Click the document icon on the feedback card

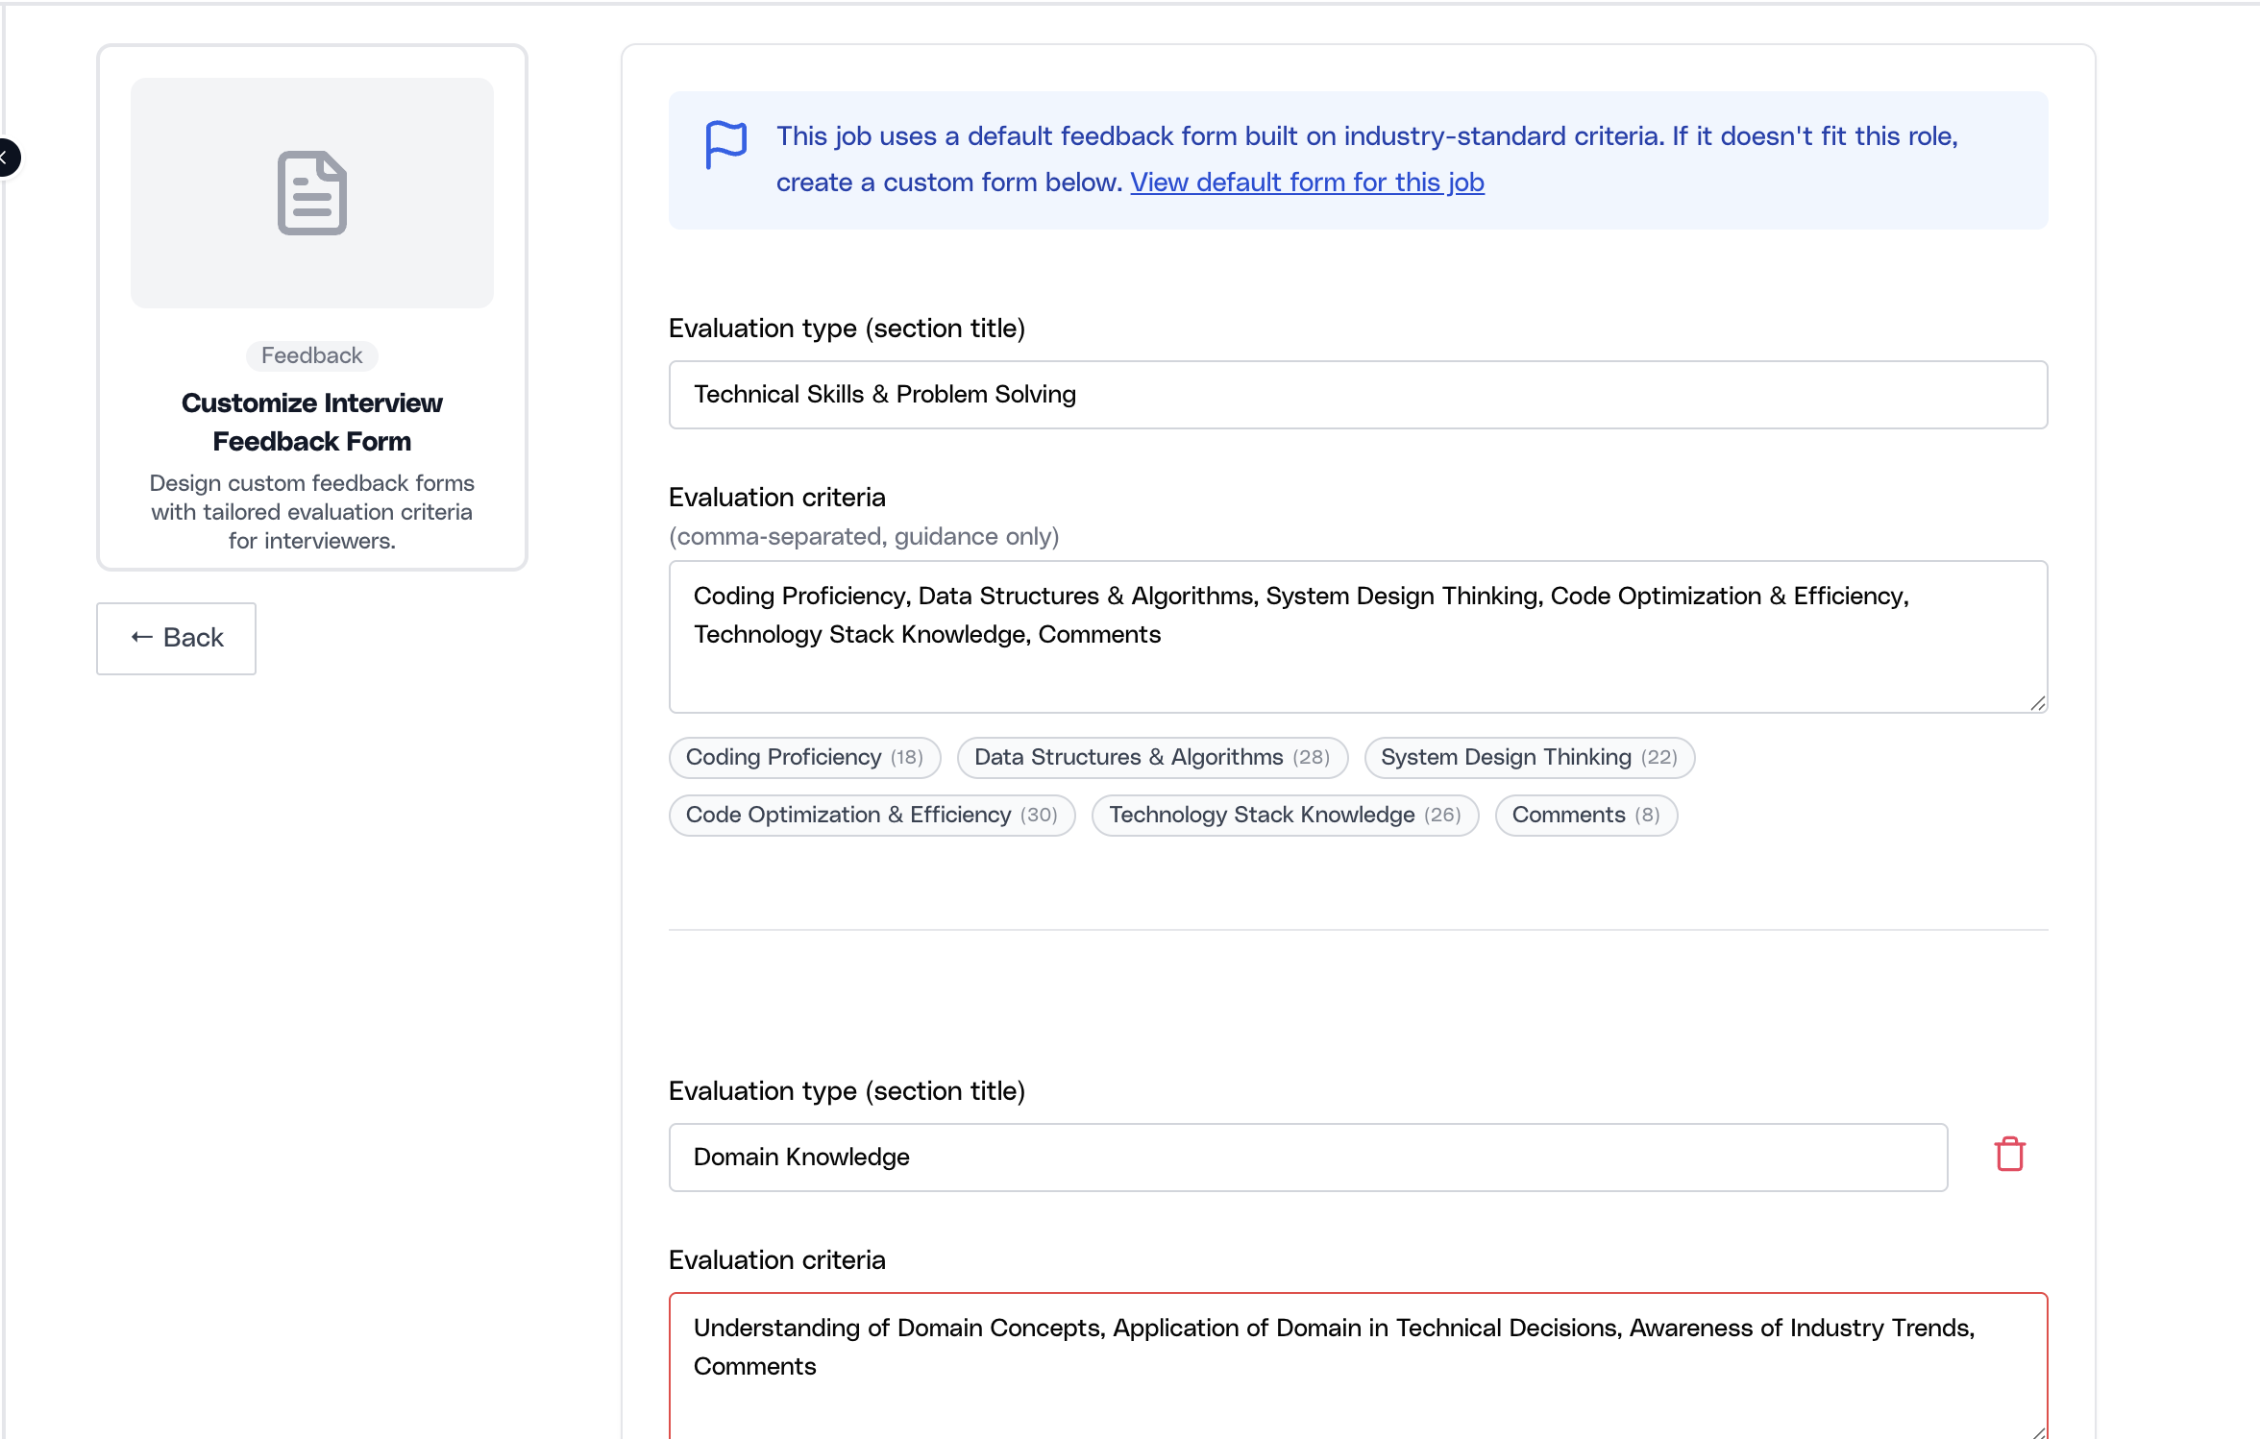311,193
